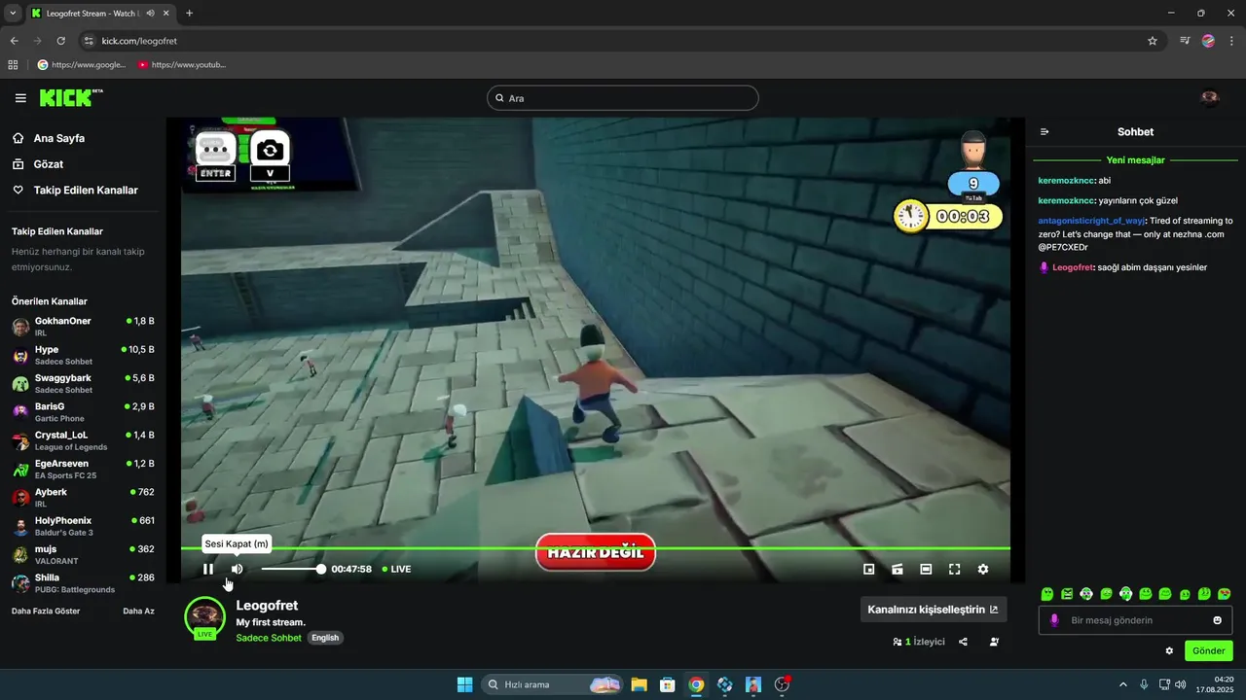
Task: Click the Sadece Sohbet category link
Action: point(269,638)
